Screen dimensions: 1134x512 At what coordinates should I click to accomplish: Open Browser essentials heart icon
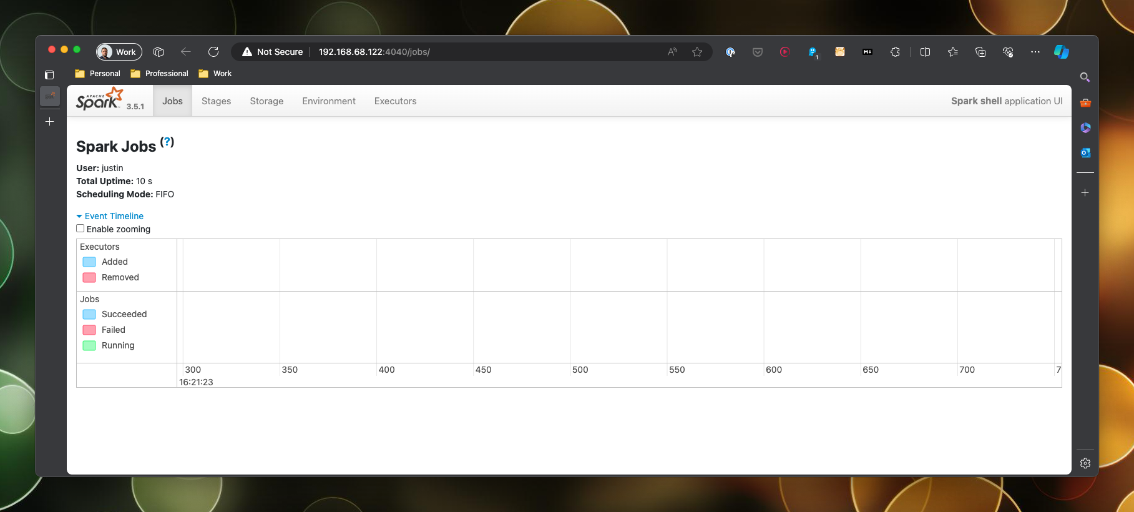click(1008, 52)
